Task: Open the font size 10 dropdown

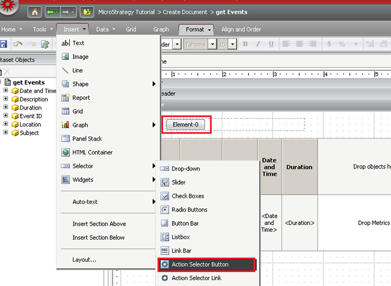Action: click(232, 45)
